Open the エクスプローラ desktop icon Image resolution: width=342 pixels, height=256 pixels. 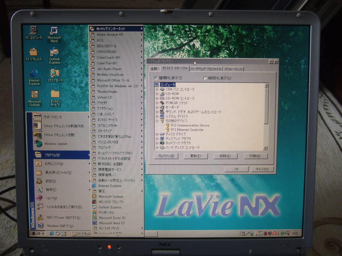[55, 74]
